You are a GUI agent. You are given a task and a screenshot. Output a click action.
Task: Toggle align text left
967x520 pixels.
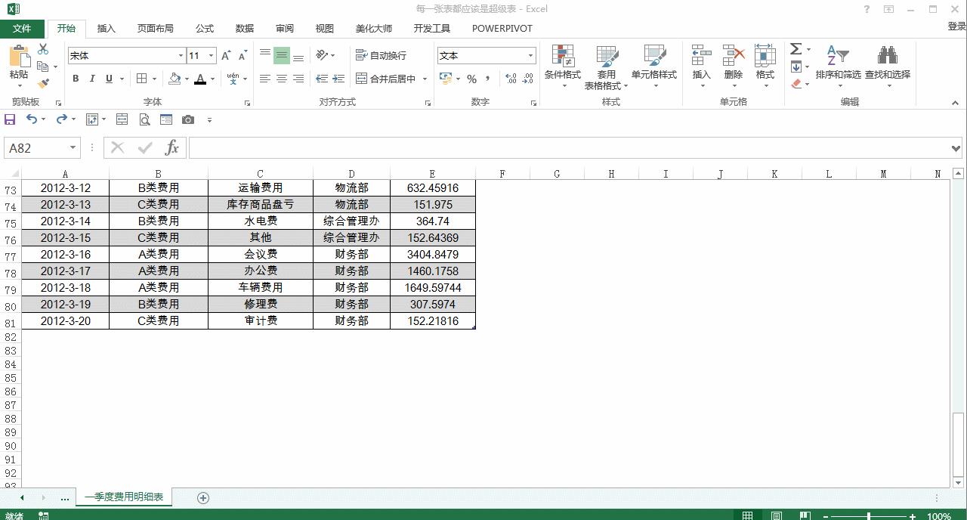click(x=264, y=79)
